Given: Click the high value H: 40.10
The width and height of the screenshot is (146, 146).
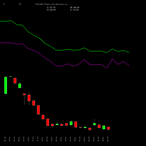Looking at the screenshot, I should [74, 8].
